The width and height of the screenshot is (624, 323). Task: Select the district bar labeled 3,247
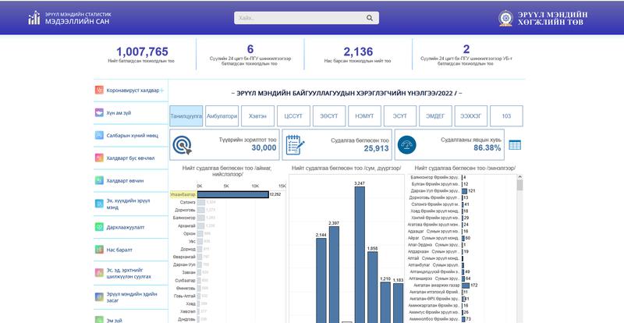[x=360, y=254]
